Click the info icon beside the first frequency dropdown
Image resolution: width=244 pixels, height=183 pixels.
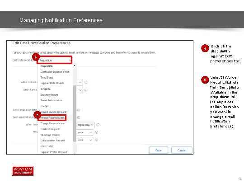pos(86,83)
